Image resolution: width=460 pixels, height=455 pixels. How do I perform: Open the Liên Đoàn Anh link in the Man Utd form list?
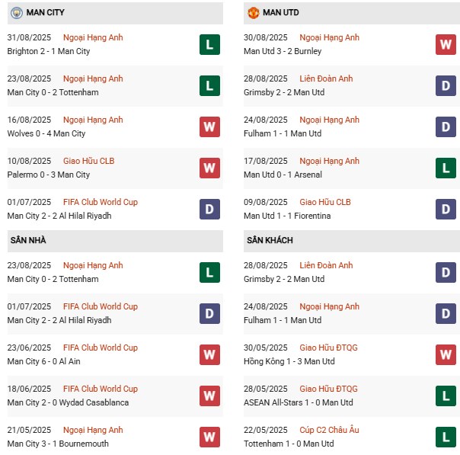[x=326, y=79]
